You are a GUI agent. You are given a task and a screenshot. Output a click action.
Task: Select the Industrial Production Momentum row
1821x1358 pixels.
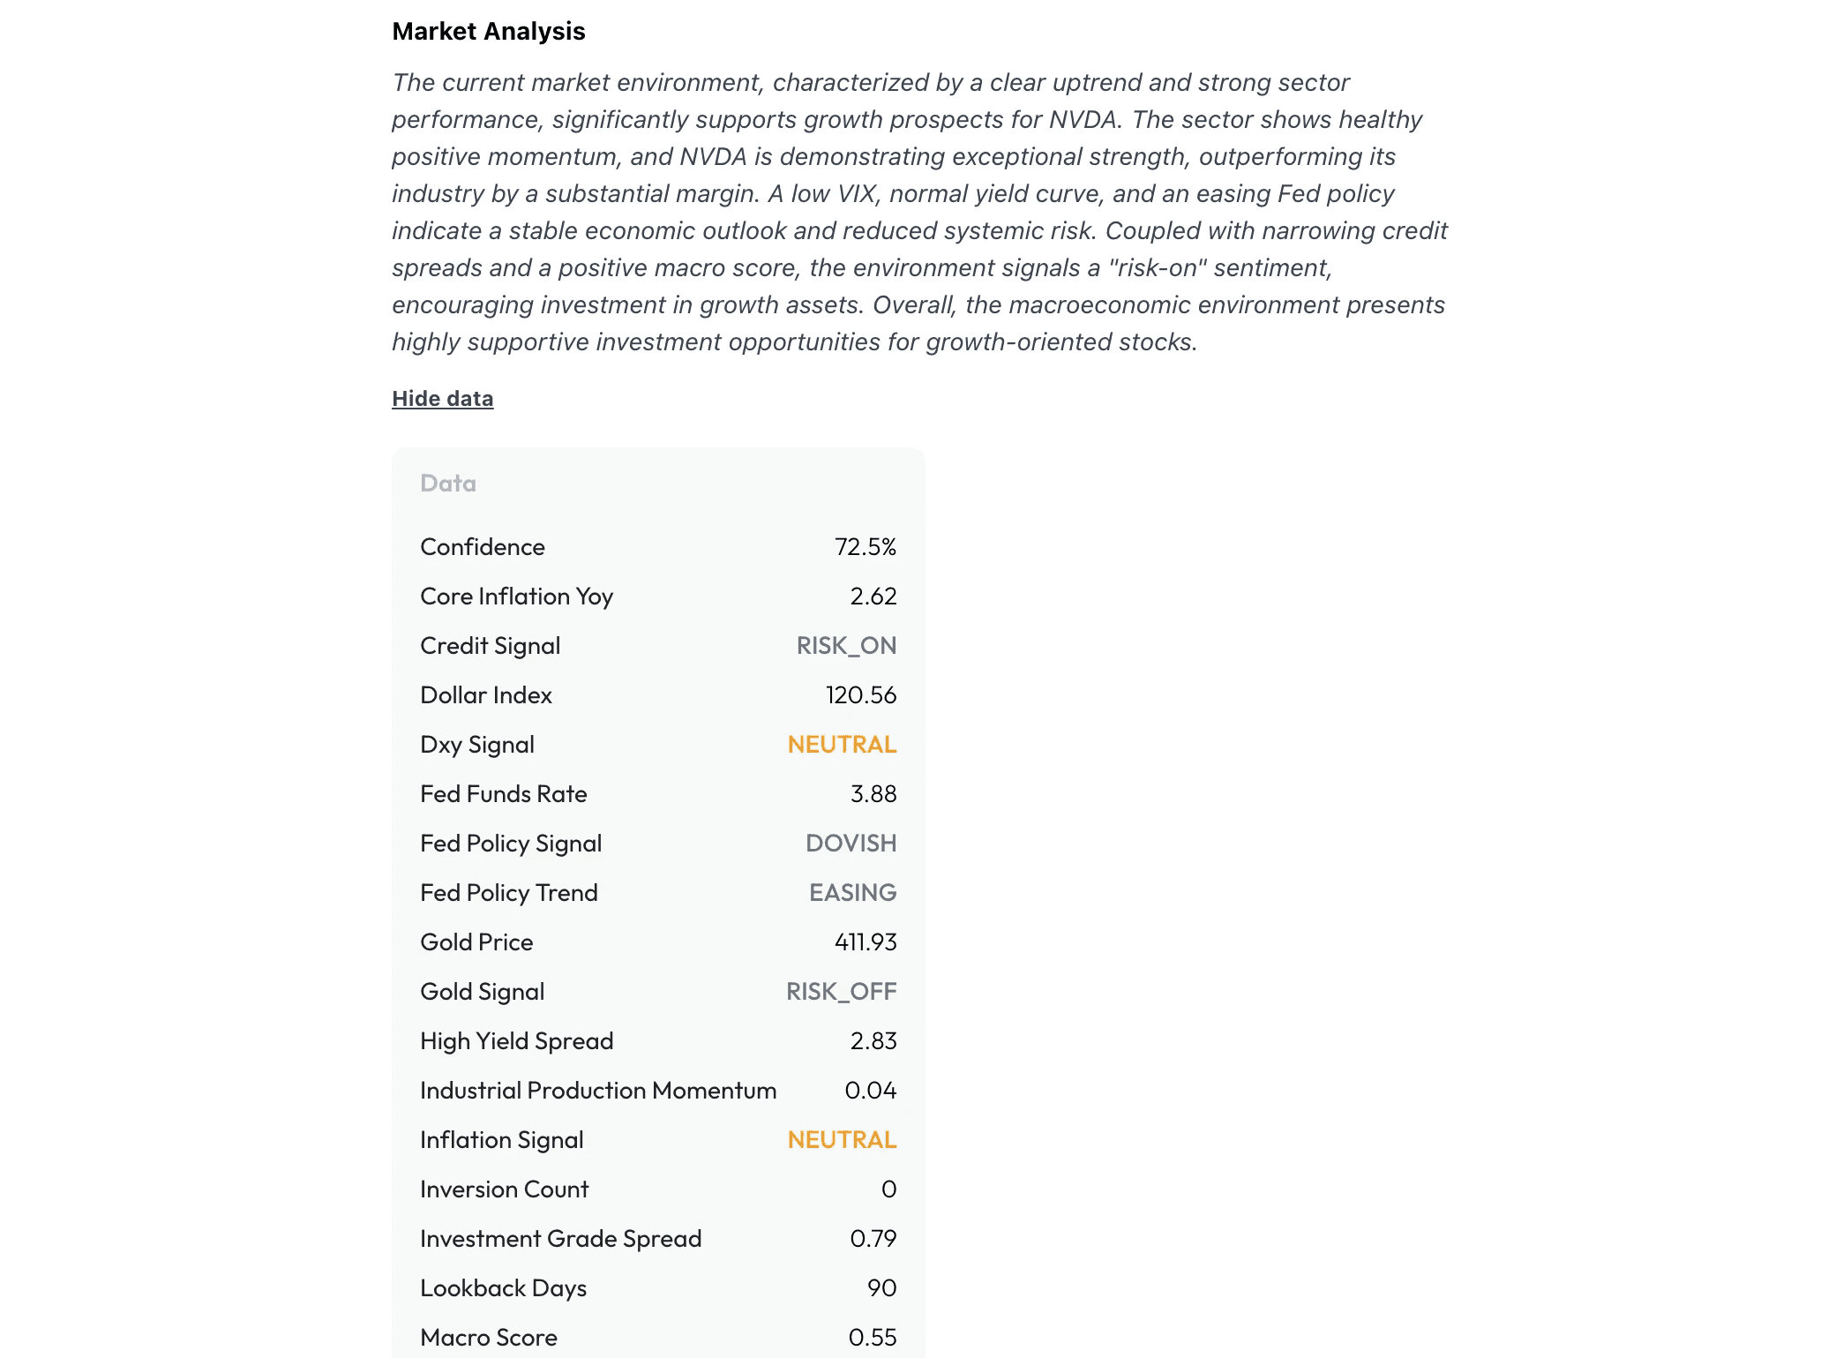[x=598, y=1090]
